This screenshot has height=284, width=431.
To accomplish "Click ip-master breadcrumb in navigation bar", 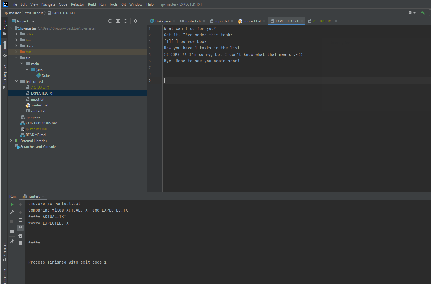I will [x=13, y=13].
